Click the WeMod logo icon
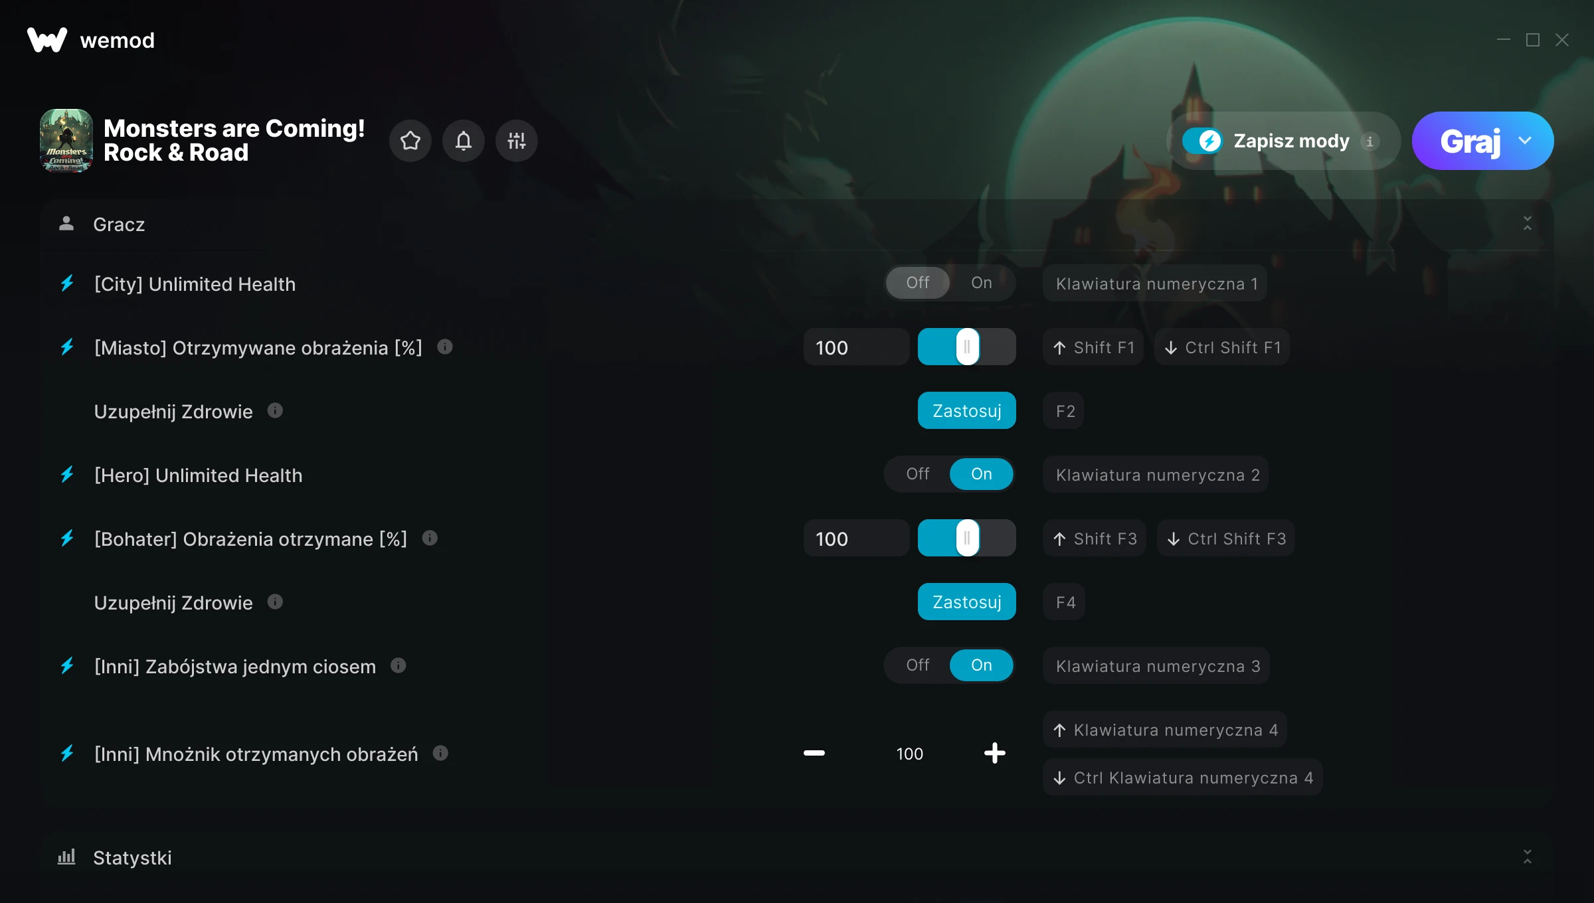 pos(46,40)
